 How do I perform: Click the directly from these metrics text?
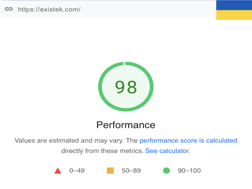(x=103, y=151)
